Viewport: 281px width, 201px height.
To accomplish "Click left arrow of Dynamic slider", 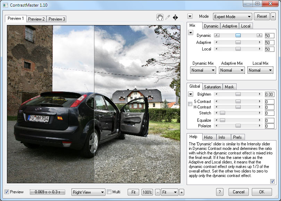I will pyautogui.click(x=217, y=35).
